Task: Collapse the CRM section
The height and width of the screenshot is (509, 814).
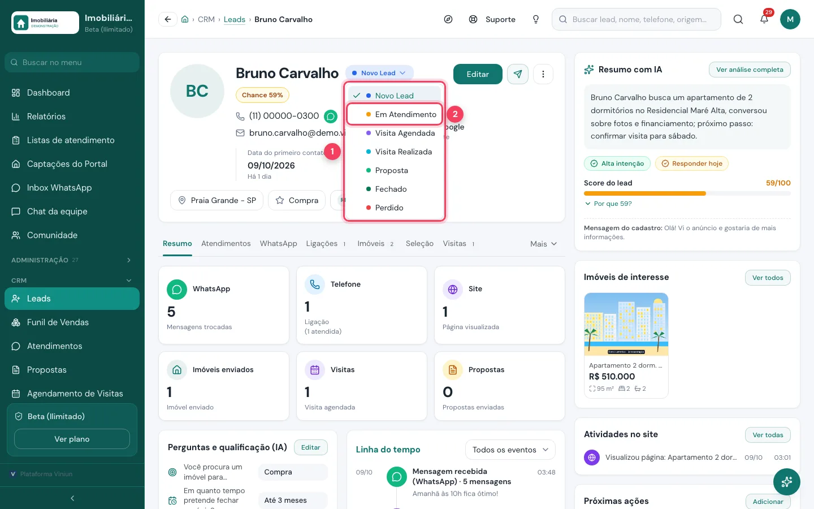Action: 72,281
